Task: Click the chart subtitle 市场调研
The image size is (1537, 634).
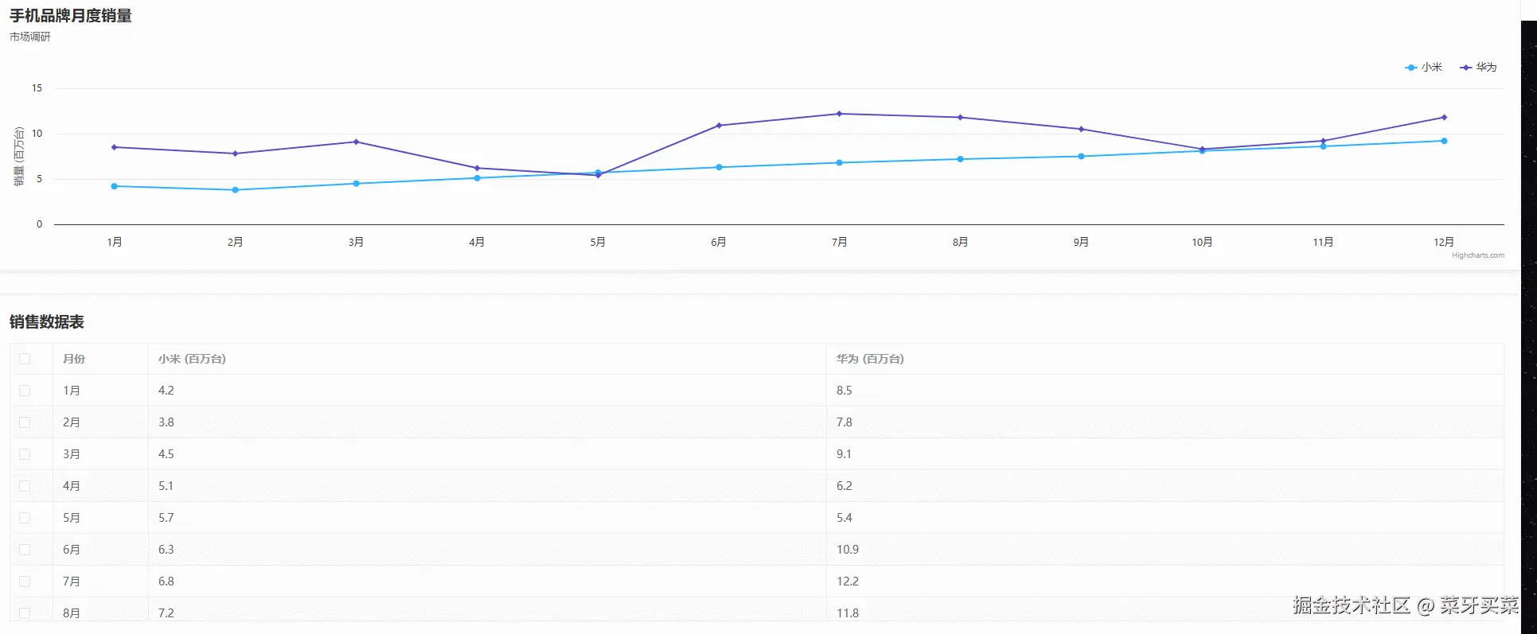Action: tap(30, 37)
